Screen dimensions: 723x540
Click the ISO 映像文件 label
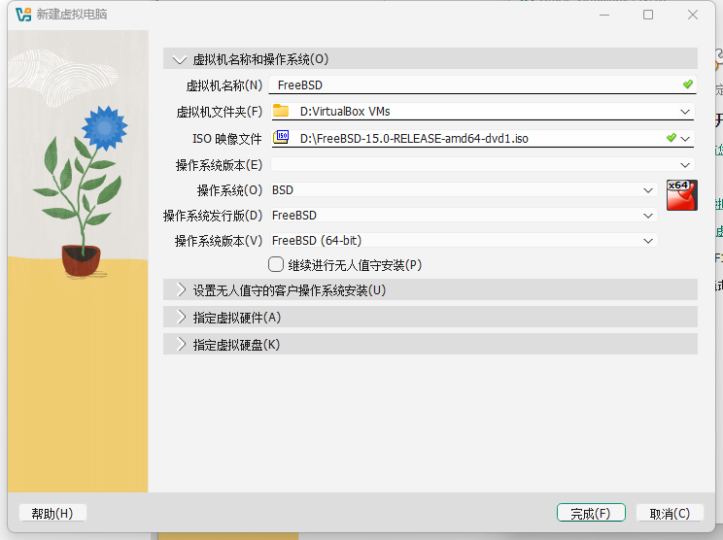coord(226,138)
